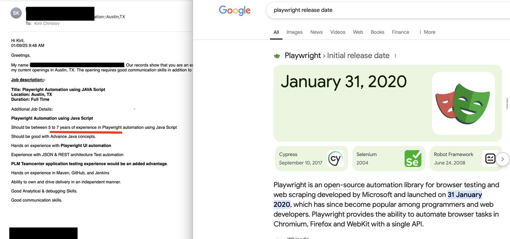510x239 pixels.
Task: Click the 'Maven, GitHub, and Jenkins' line
Action: coord(60,173)
